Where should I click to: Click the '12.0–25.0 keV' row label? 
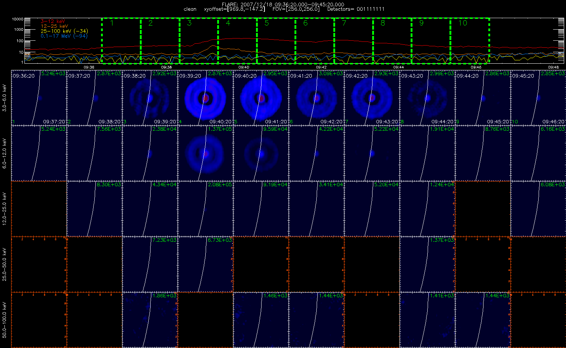tap(4, 209)
